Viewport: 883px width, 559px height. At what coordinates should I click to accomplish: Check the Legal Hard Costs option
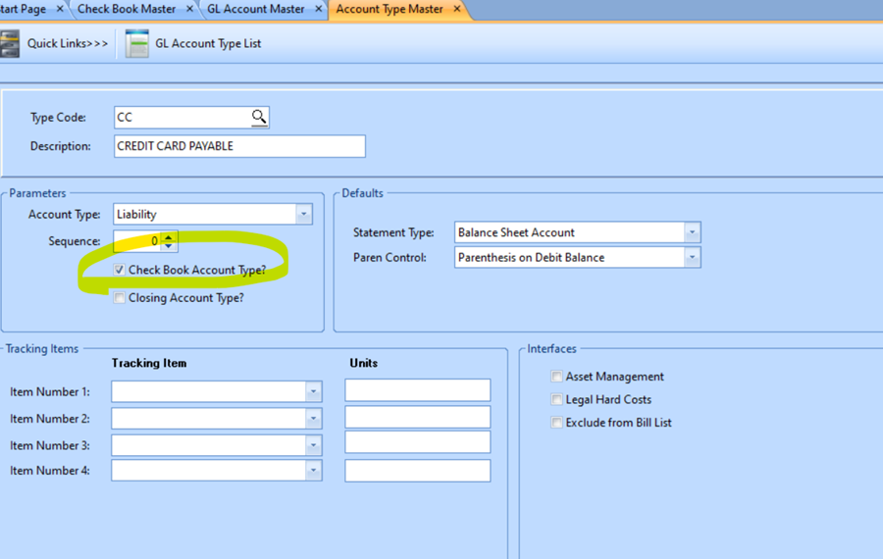point(557,400)
